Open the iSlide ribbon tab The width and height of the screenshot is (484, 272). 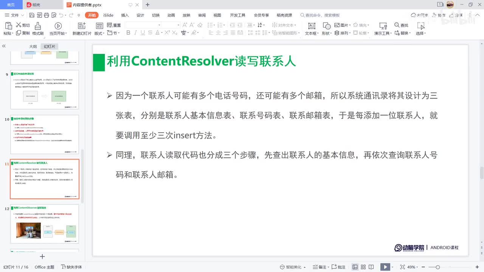[x=108, y=15]
